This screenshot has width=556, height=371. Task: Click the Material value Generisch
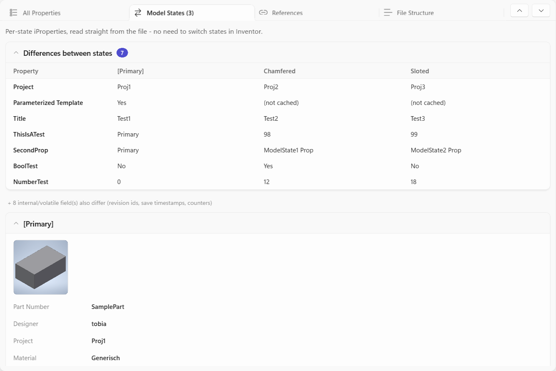point(106,358)
